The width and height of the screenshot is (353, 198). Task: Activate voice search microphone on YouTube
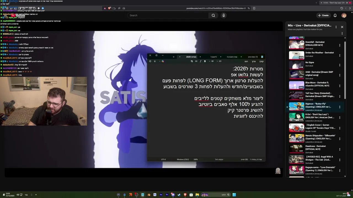click(x=224, y=15)
